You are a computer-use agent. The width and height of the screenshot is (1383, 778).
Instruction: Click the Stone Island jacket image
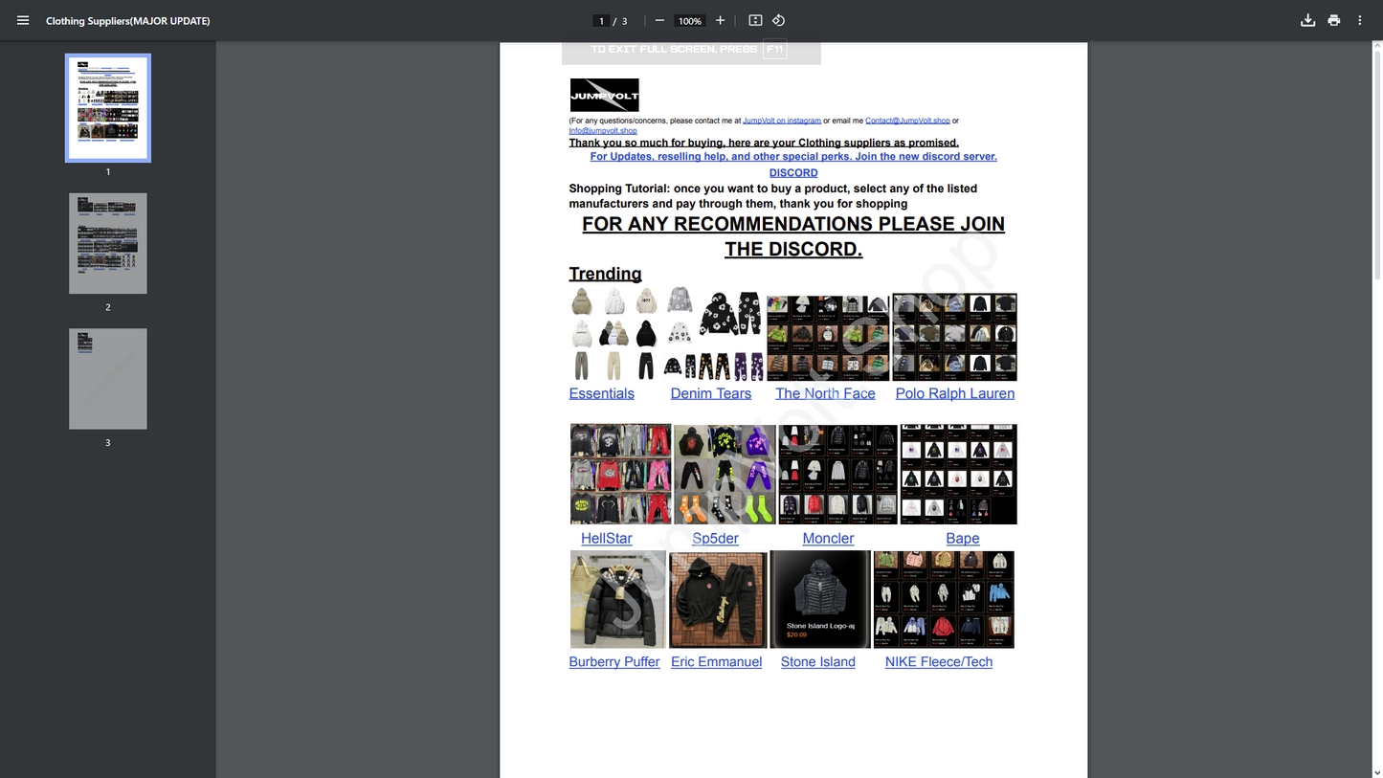click(x=820, y=599)
